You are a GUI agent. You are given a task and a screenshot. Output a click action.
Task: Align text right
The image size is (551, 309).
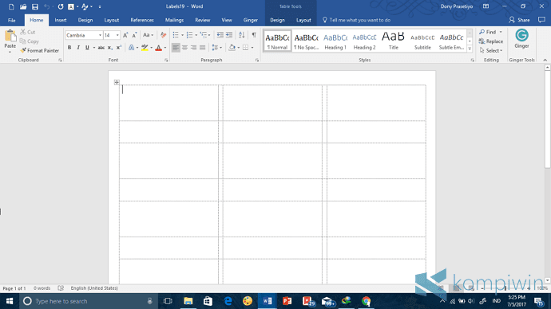click(x=193, y=48)
